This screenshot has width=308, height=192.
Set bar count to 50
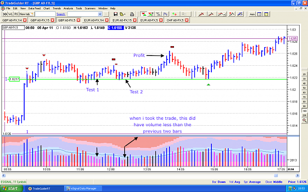304,88
